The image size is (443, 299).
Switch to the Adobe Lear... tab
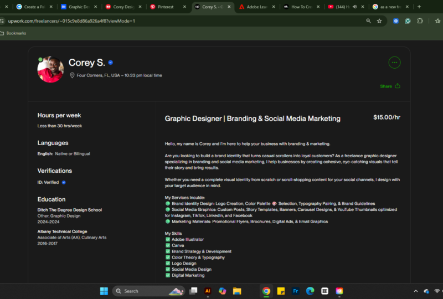(257, 7)
